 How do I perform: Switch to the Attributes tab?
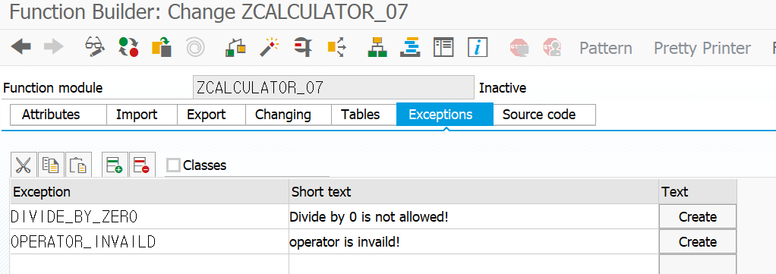58,115
